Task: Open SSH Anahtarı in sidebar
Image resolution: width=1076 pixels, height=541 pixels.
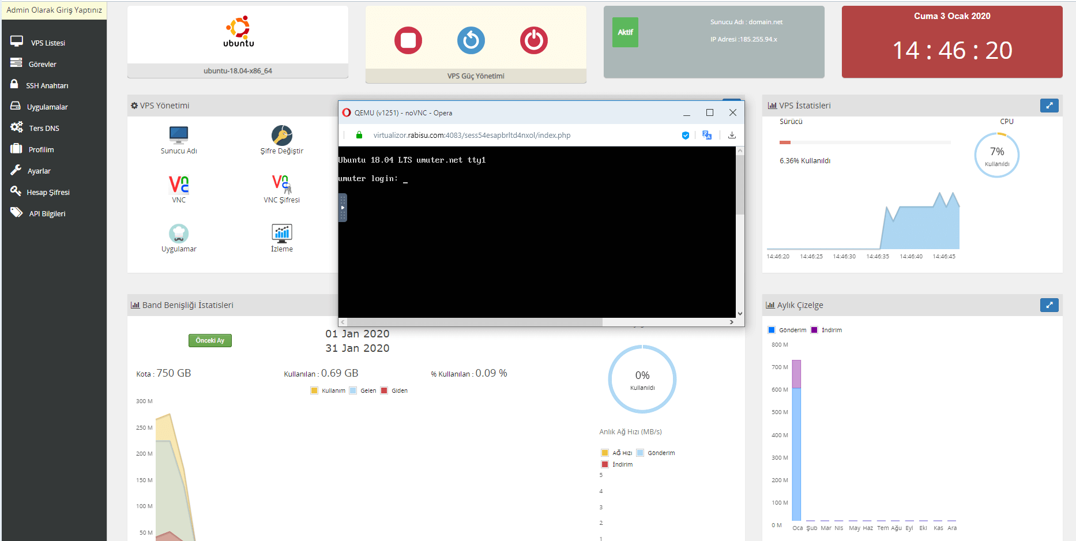Action: (x=47, y=85)
